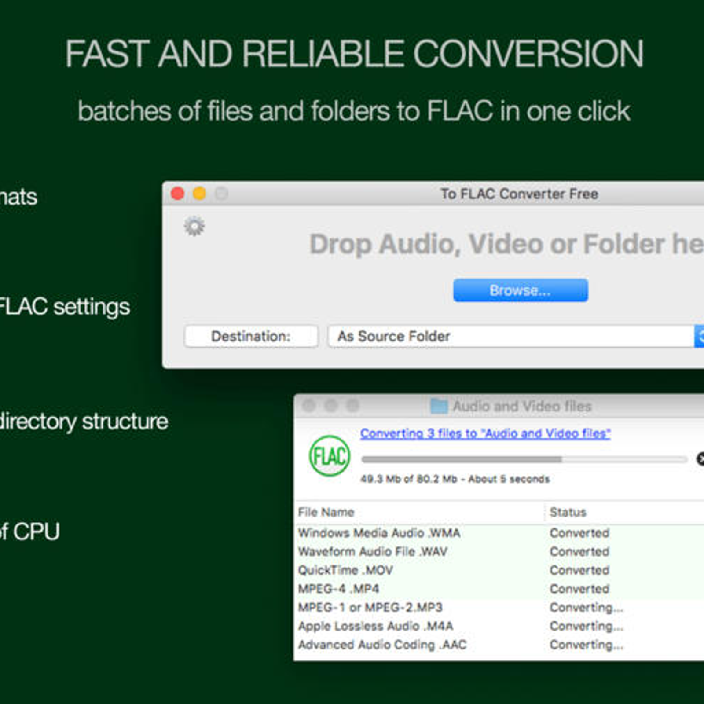
Task: Click the Converting... status of the MP3 file
Action: 587,608
